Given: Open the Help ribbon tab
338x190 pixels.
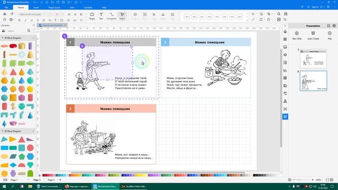Looking at the screenshot, I should [x=104, y=7].
